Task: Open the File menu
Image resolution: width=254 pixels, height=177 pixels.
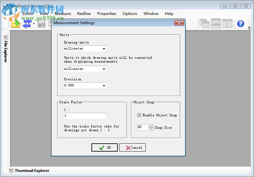Action: click(x=13, y=14)
